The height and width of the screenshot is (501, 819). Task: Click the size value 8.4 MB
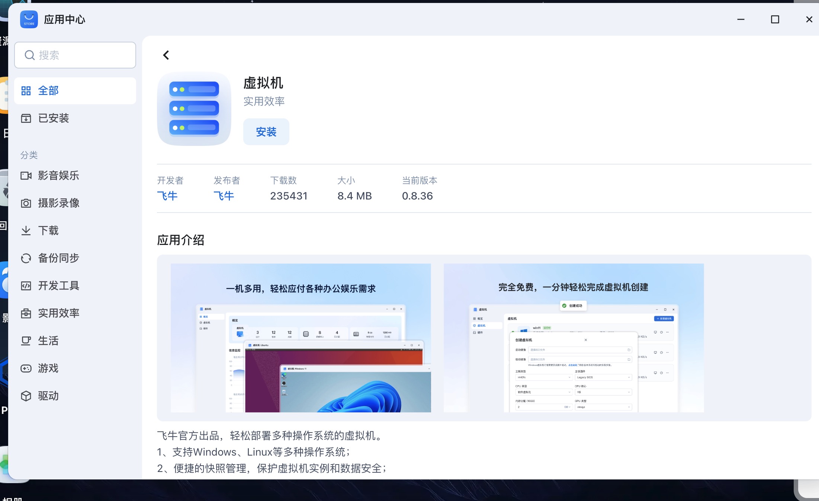(354, 196)
